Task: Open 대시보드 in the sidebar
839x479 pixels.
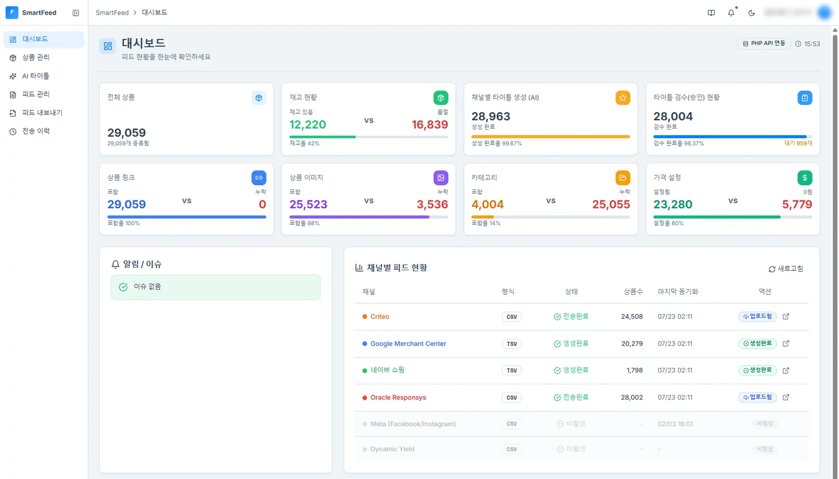Action: 44,39
